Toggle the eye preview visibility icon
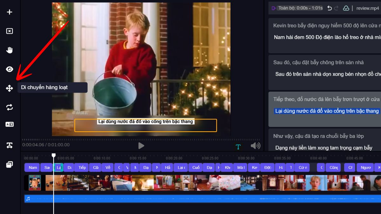 pyautogui.click(x=10, y=69)
